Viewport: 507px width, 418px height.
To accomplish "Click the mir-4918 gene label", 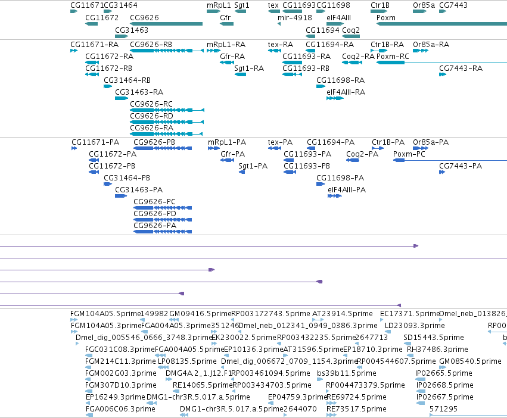I will (295, 17).
